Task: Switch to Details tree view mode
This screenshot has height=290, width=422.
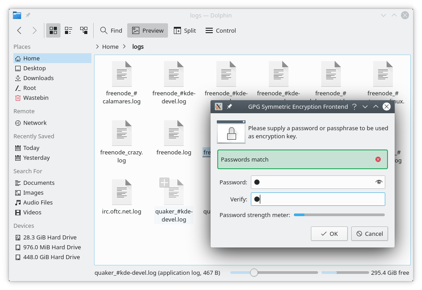Action: (84, 30)
